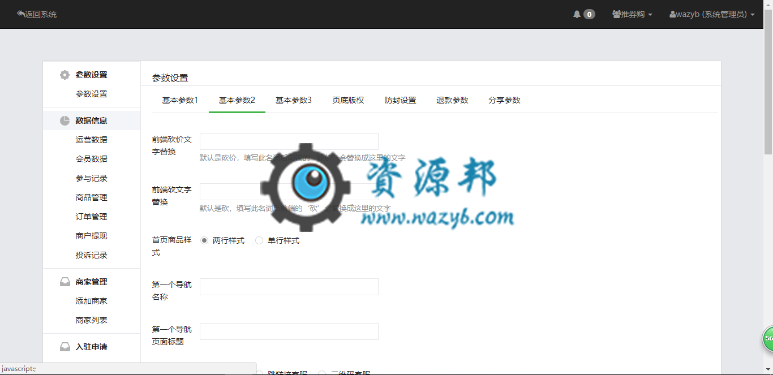
Task: Click the 商家管理 sidebar section header
Action: coord(92,282)
